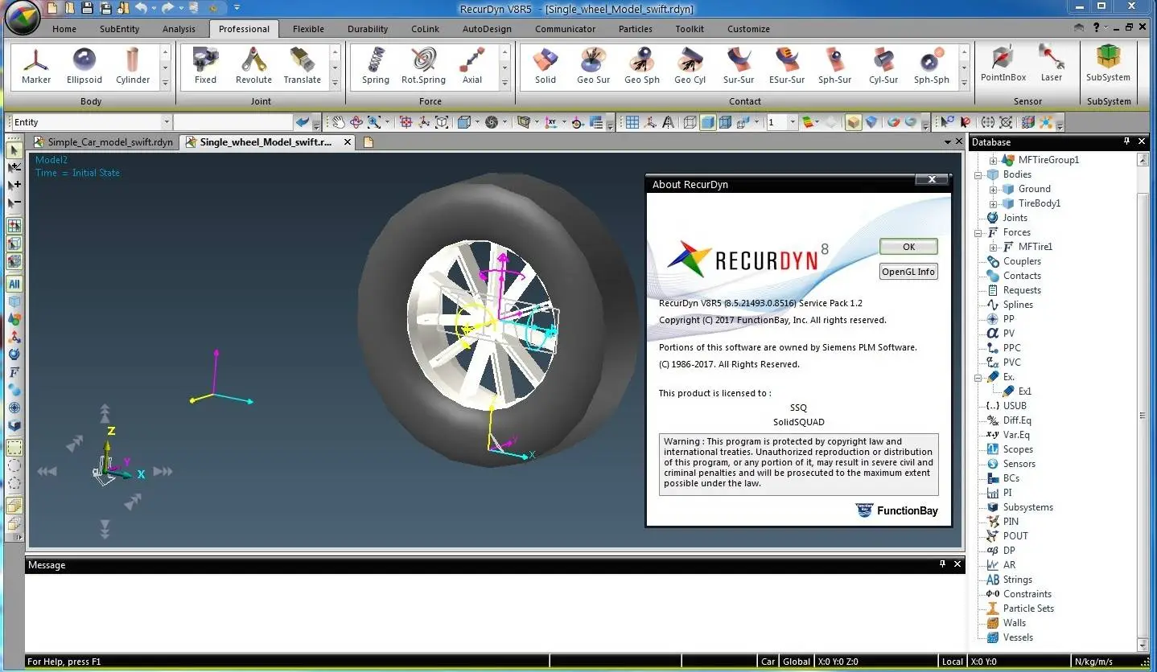Expand the Joint group gallery arrow

(x=335, y=83)
